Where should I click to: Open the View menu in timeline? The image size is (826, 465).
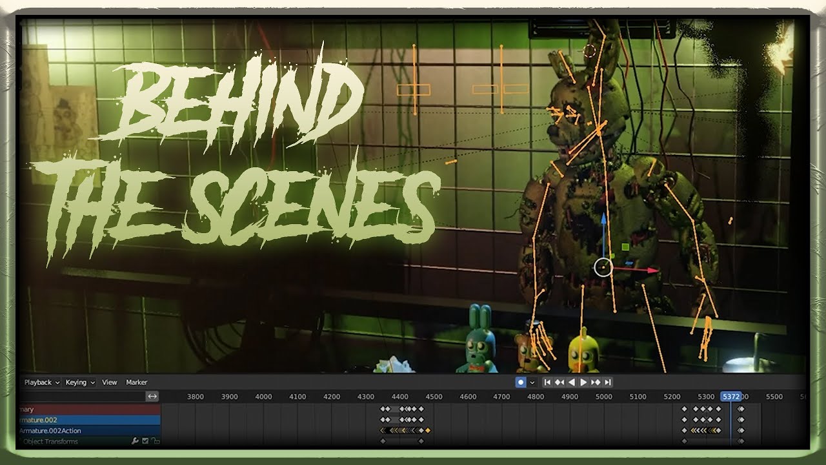(x=110, y=382)
